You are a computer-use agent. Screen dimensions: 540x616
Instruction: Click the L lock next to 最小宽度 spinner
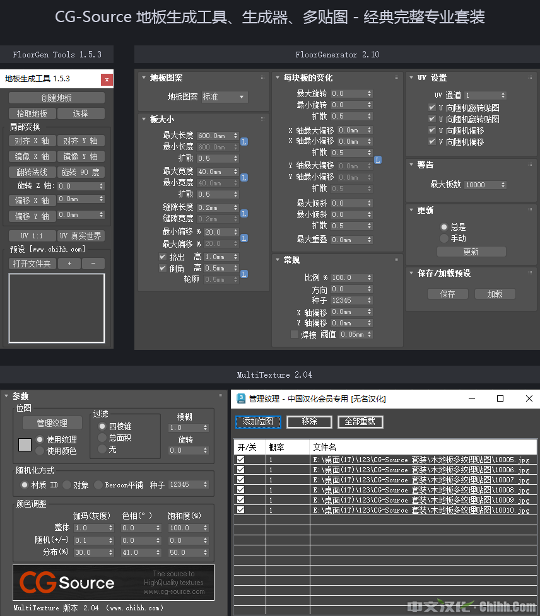coord(244,178)
